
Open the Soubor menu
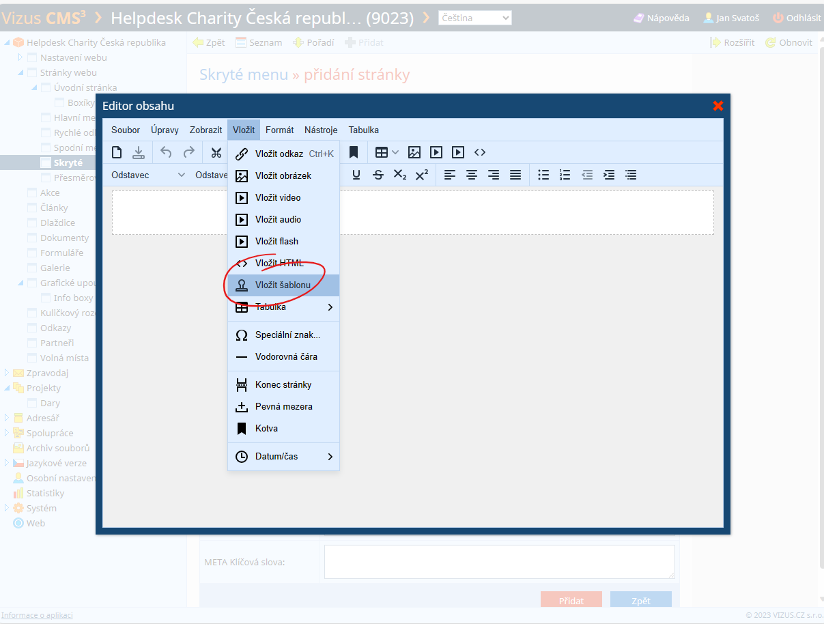click(126, 130)
